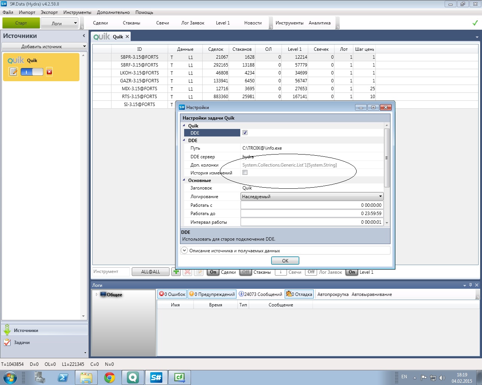Viewport: 482px width, 385px height.
Task: Toggle the Сделки On switch
Action: coord(213,272)
